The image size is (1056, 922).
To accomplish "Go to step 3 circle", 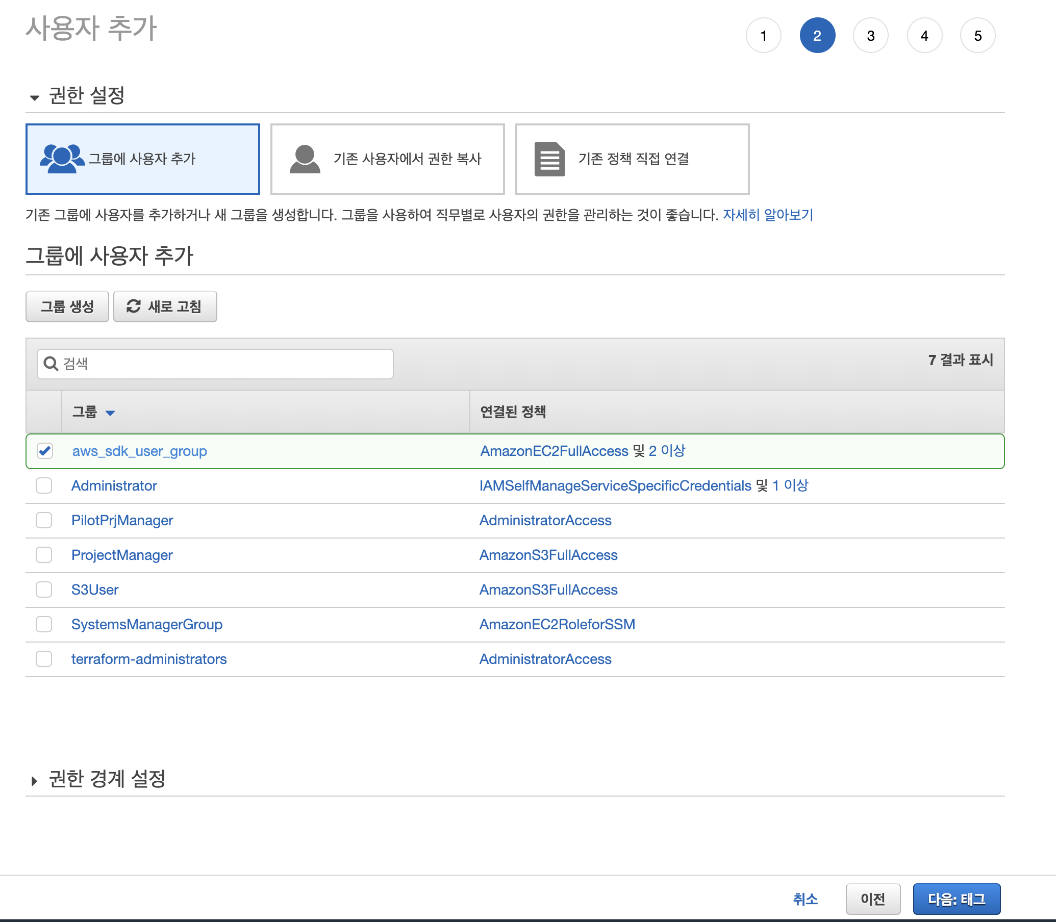I will point(870,36).
